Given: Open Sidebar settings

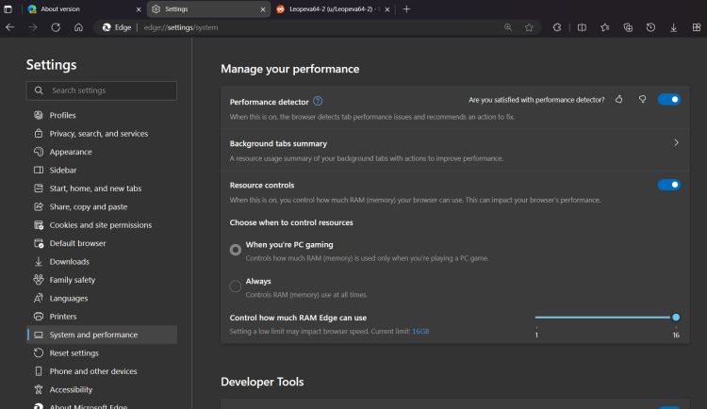Looking at the screenshot, I should pos(102,170).
